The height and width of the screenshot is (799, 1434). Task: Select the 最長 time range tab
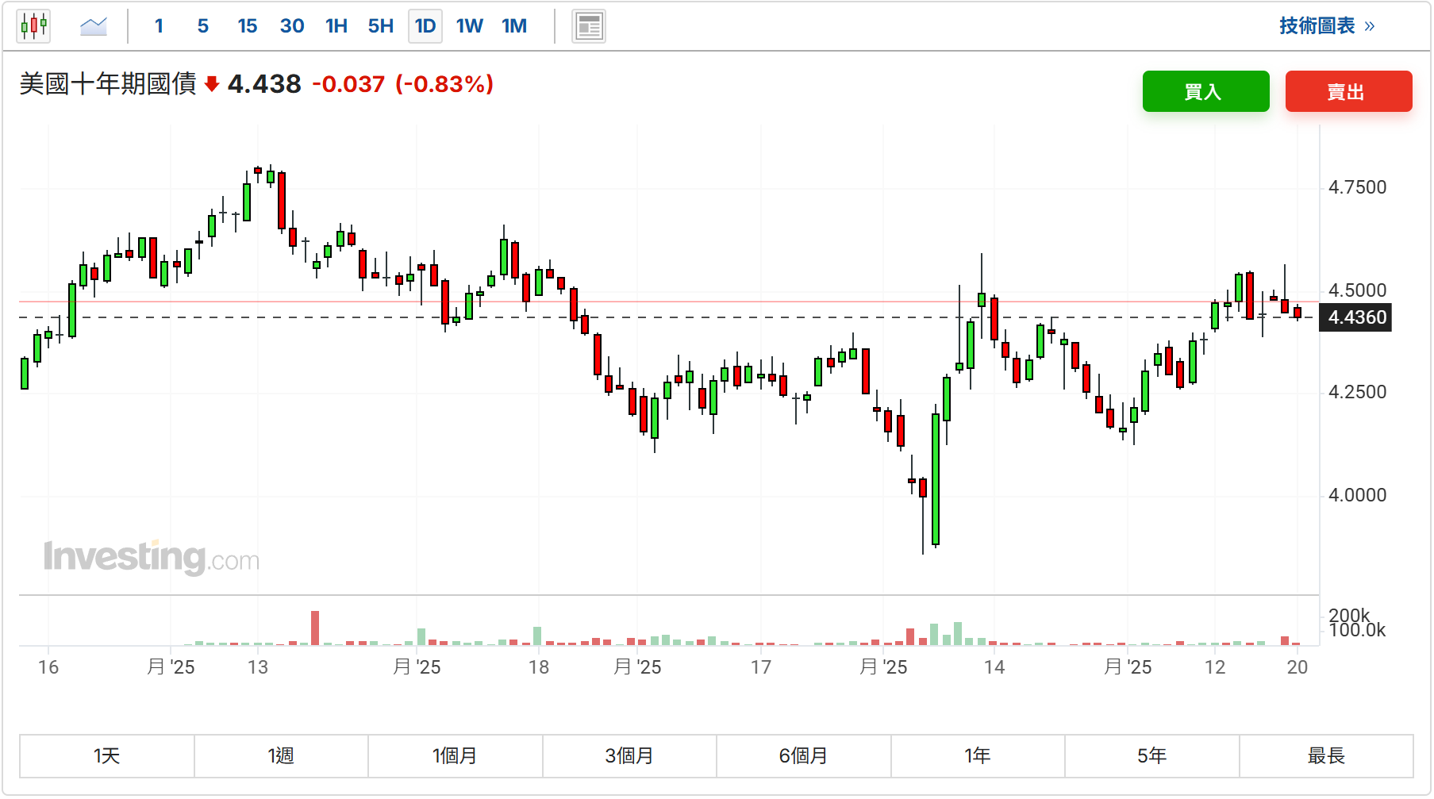1326,755
